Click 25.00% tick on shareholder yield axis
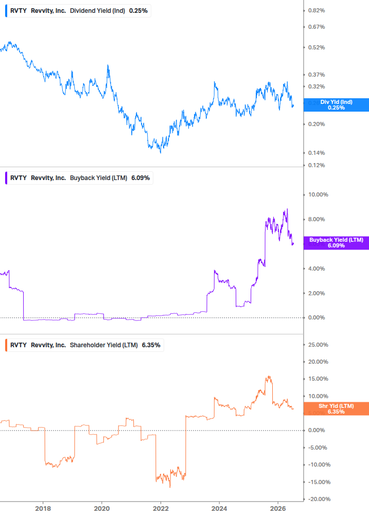This screenshot has width=369, height=517. click(x=318, y=345)
